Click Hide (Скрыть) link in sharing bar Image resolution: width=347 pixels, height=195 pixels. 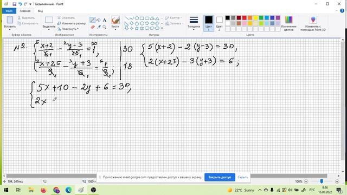242,177
